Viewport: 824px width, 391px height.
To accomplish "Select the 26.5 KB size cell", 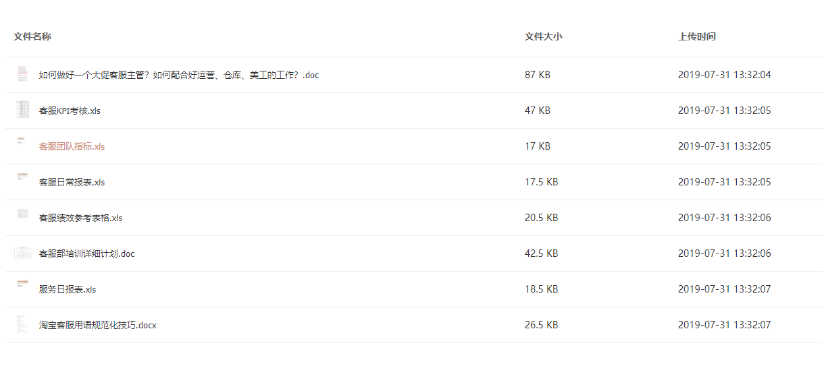I will [542, 325].
